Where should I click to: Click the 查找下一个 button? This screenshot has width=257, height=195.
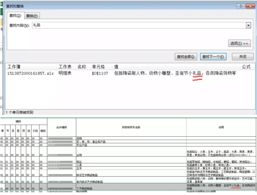coord(213,57)
